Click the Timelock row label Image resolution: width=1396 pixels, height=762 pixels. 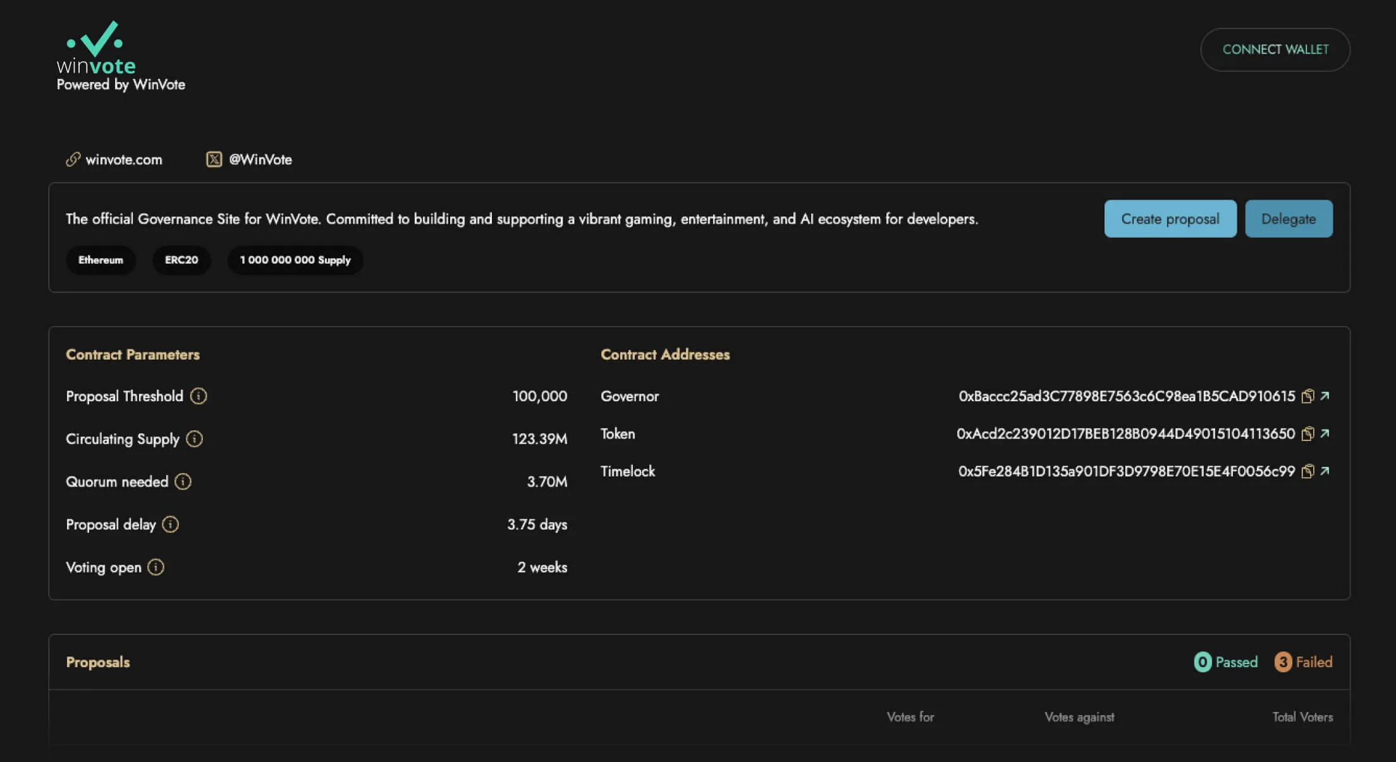tap(628, 471)
